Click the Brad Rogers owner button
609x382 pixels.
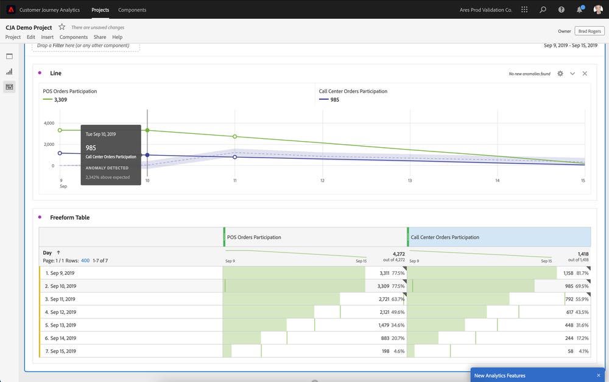pyautogui.click(x=590, y=31)
